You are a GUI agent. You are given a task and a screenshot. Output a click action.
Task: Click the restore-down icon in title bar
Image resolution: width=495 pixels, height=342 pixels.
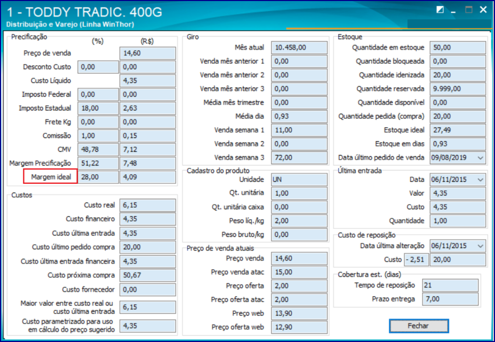pyautogui.click(x=440, y=10)
